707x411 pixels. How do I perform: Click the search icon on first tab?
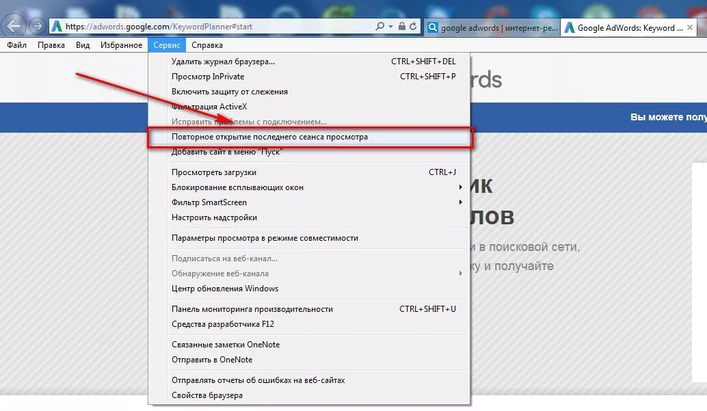coord(432,27)
